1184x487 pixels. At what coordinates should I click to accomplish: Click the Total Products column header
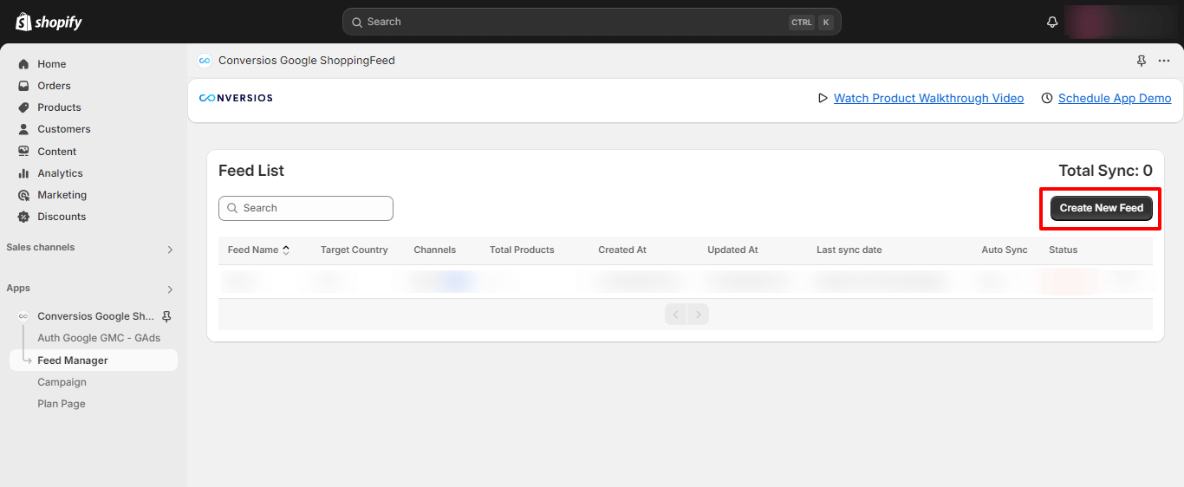tap(522, 250)
